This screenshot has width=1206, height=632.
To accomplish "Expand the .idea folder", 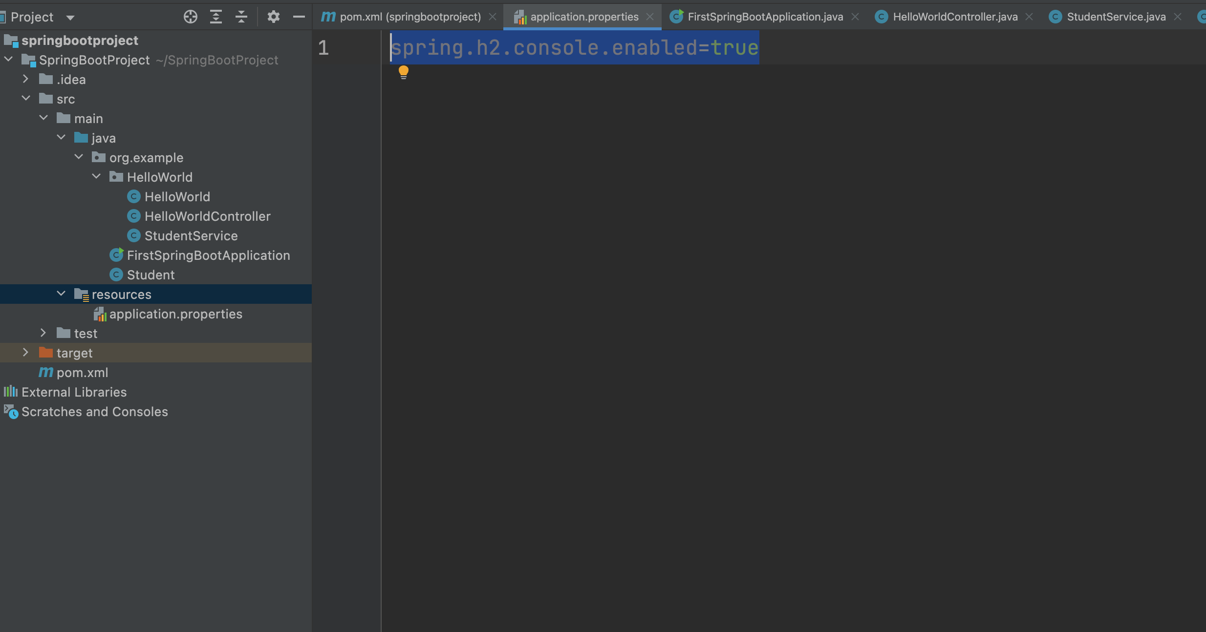I will [26, 79].
